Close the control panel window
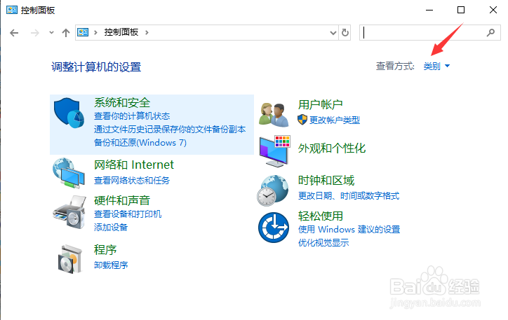Screen dimensions: 508x320 pyautogui.click(x=493, y=10)
